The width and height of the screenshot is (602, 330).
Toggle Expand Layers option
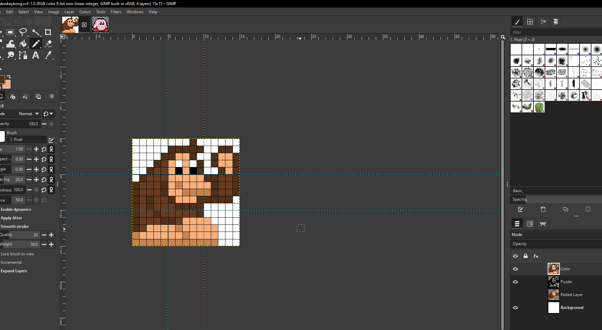coord(14,271)
